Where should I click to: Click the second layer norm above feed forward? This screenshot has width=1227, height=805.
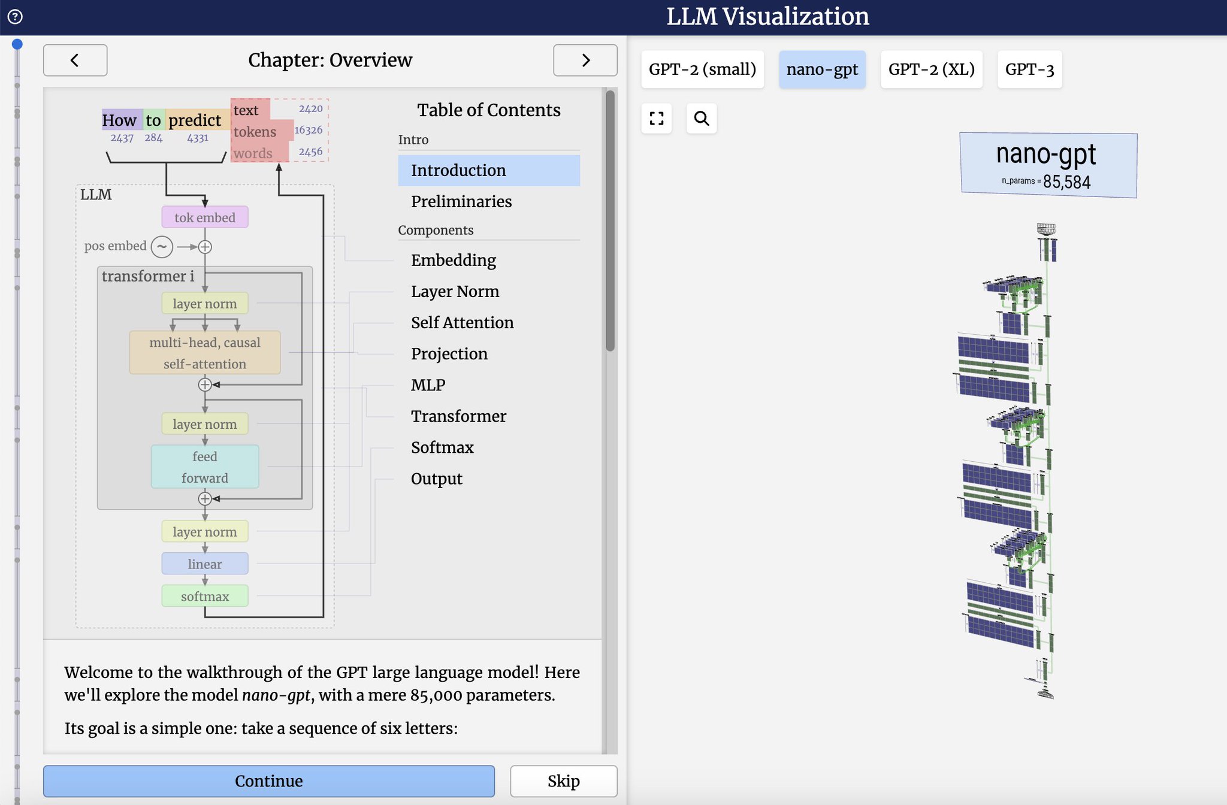click(205, 423)
